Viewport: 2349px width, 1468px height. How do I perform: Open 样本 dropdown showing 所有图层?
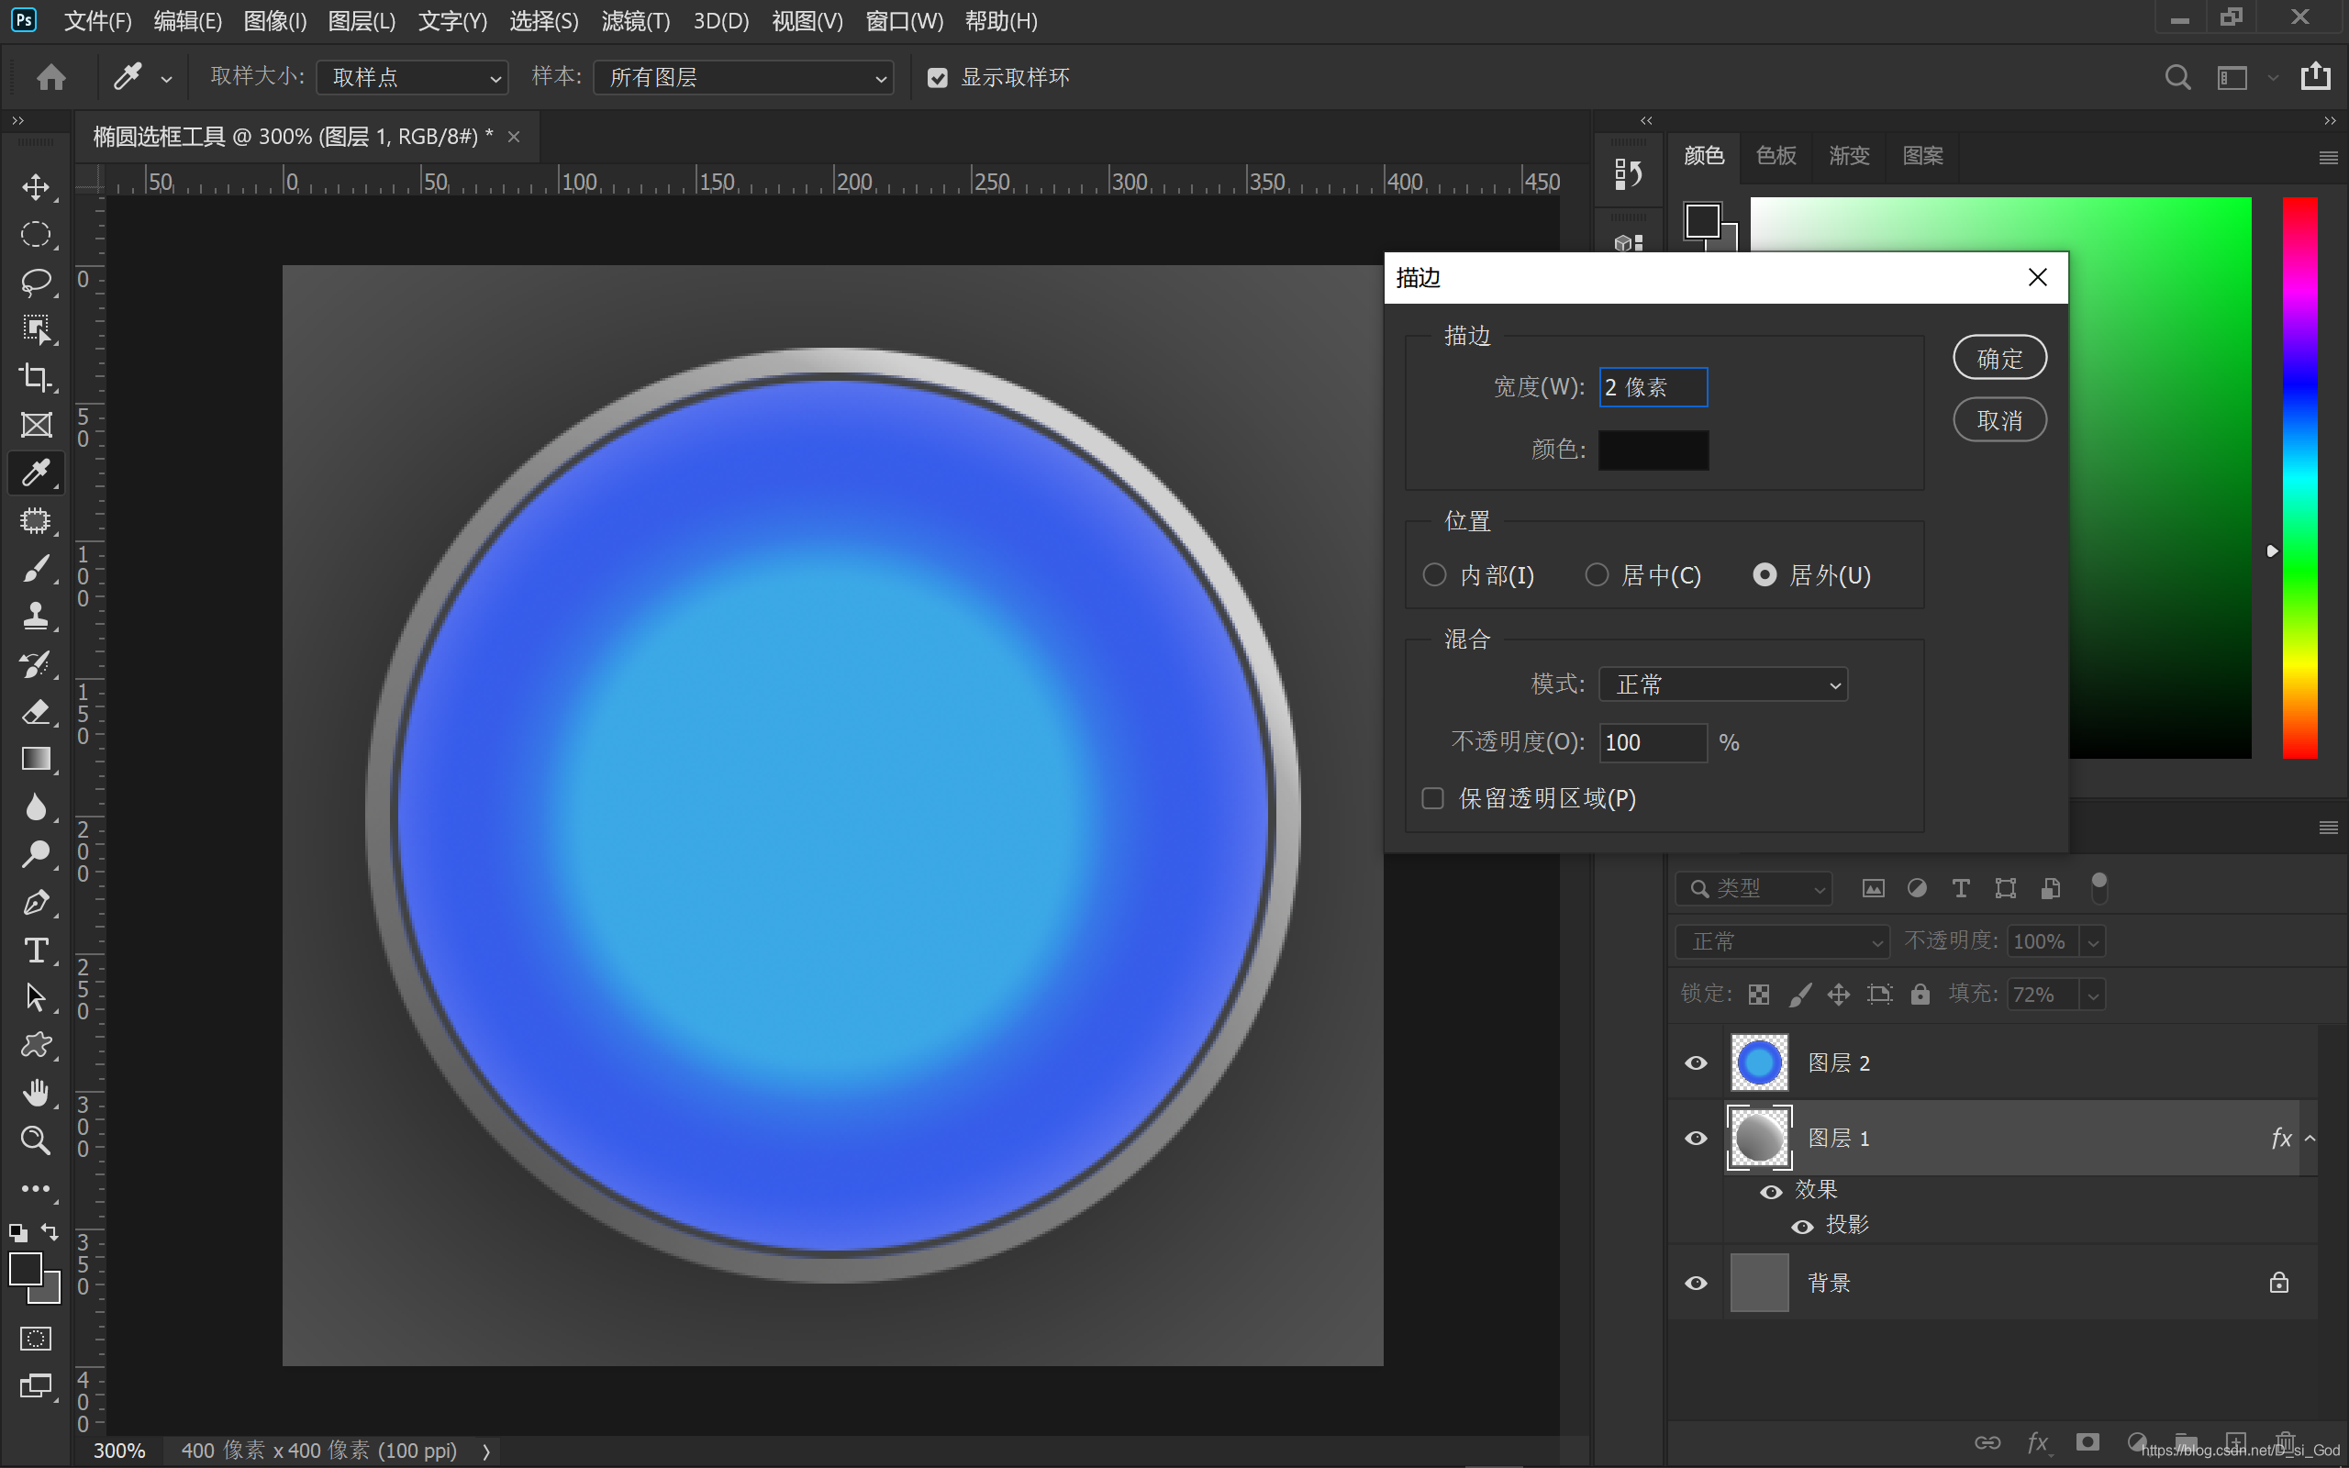tap(743, 78)
